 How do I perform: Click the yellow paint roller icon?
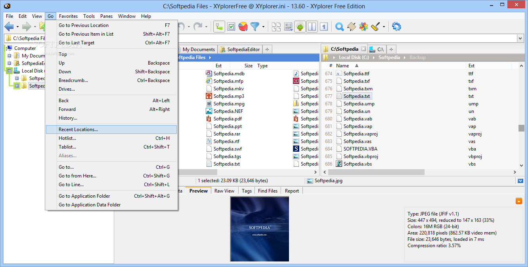pos(375,27)
